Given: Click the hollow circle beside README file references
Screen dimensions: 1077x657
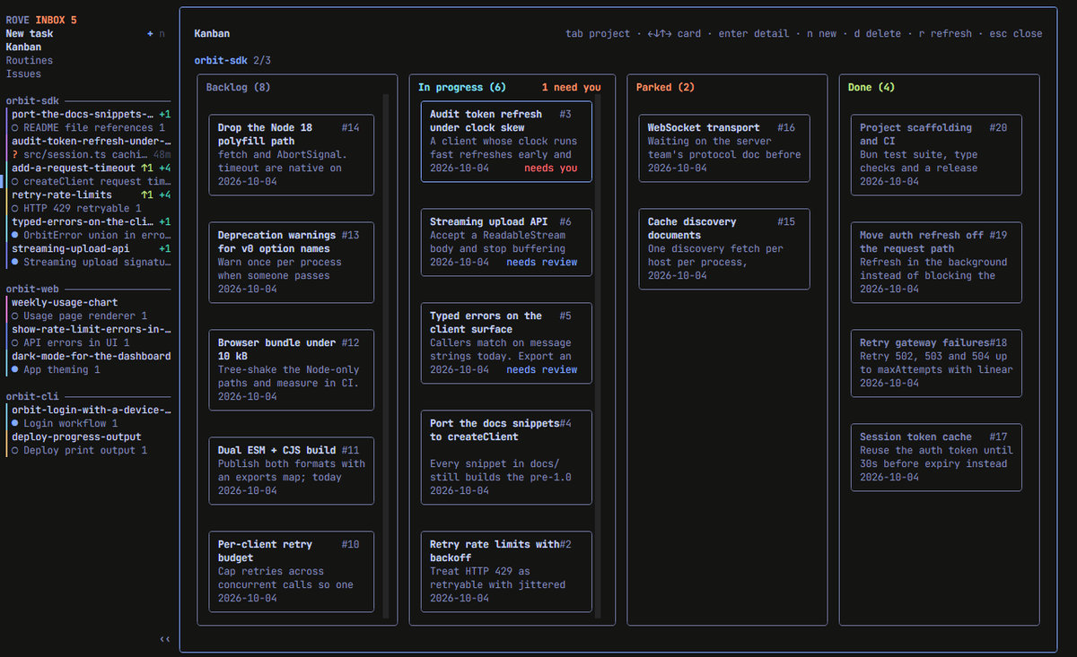Looking at the screenshot, I should pyautogui.click(x=15, y=127).
